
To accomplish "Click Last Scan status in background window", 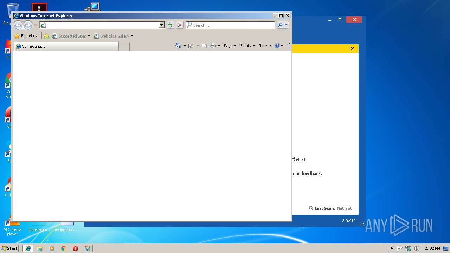I will coord(330,208).
